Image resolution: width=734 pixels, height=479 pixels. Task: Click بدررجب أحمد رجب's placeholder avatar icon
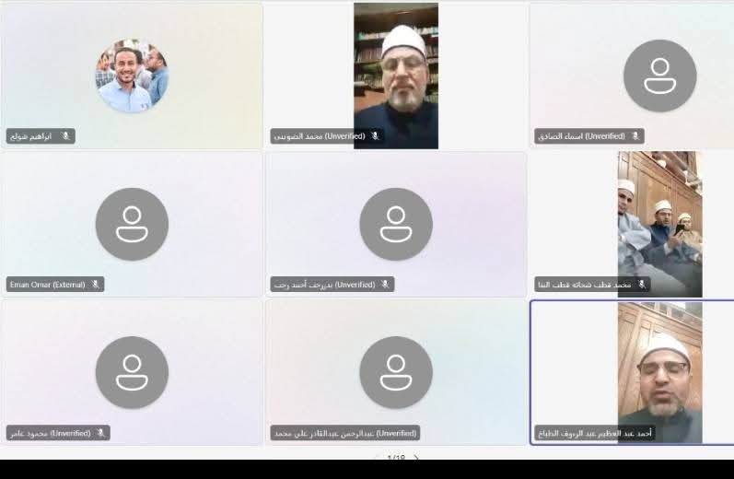[396, 224]
